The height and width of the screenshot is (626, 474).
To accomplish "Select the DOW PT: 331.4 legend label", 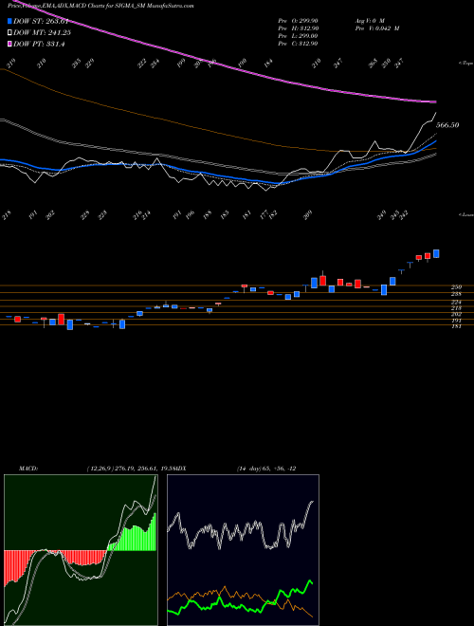I will tap(38, 44).
